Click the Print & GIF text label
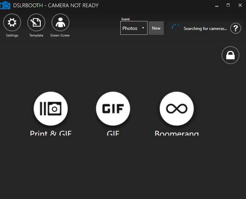Image resolution: width=246 pixels, height=199 pixels. (x=51, y=133)
